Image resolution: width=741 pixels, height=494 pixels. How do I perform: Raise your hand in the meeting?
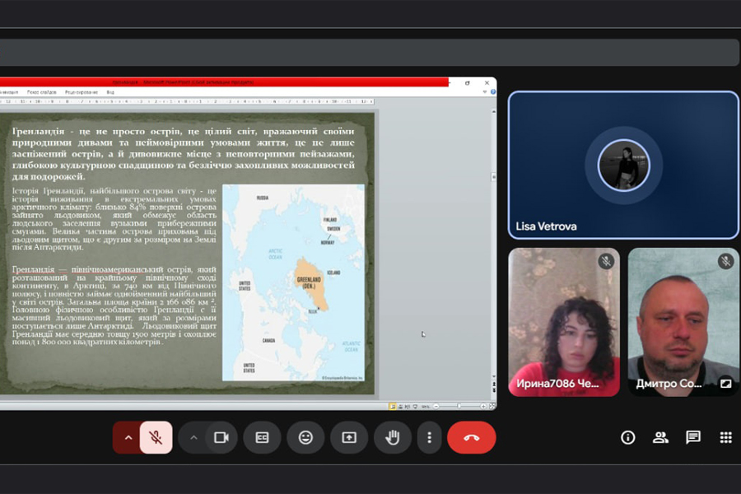[393, 437]
